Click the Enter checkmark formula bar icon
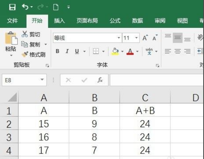This screenshot has height=159, width=204. coord(84,80)
